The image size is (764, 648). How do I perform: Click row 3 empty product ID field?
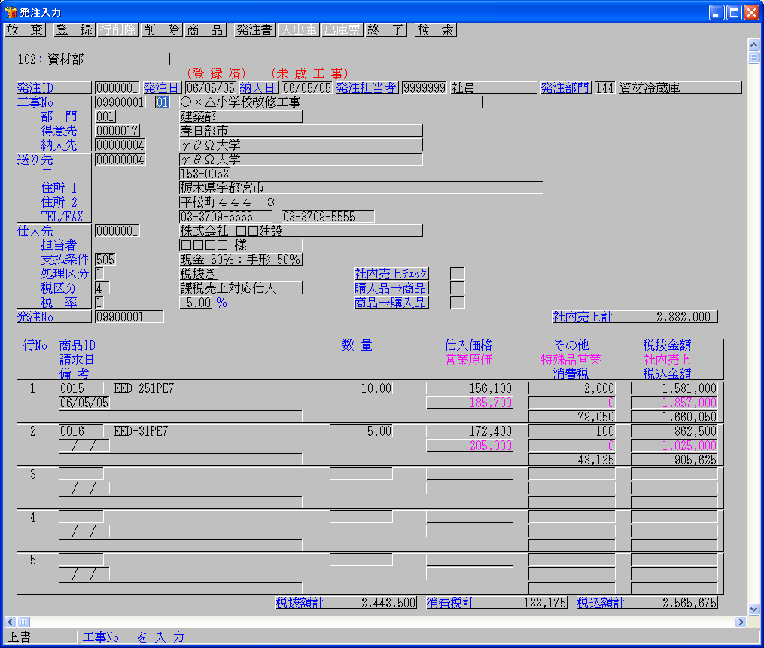pos(81,474)
